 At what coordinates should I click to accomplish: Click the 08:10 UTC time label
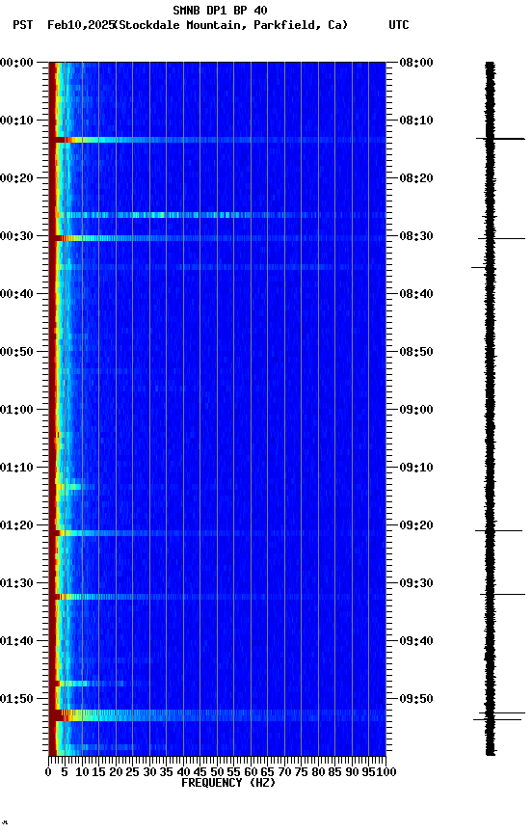pos(416,121)
